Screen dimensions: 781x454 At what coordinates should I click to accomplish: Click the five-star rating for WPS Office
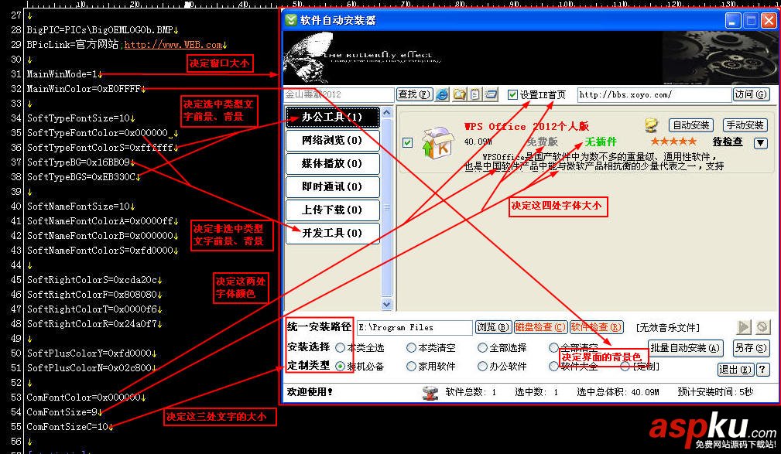(673, 141)
